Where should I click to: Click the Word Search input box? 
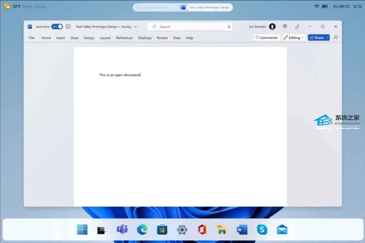click(x=189, y=27)
